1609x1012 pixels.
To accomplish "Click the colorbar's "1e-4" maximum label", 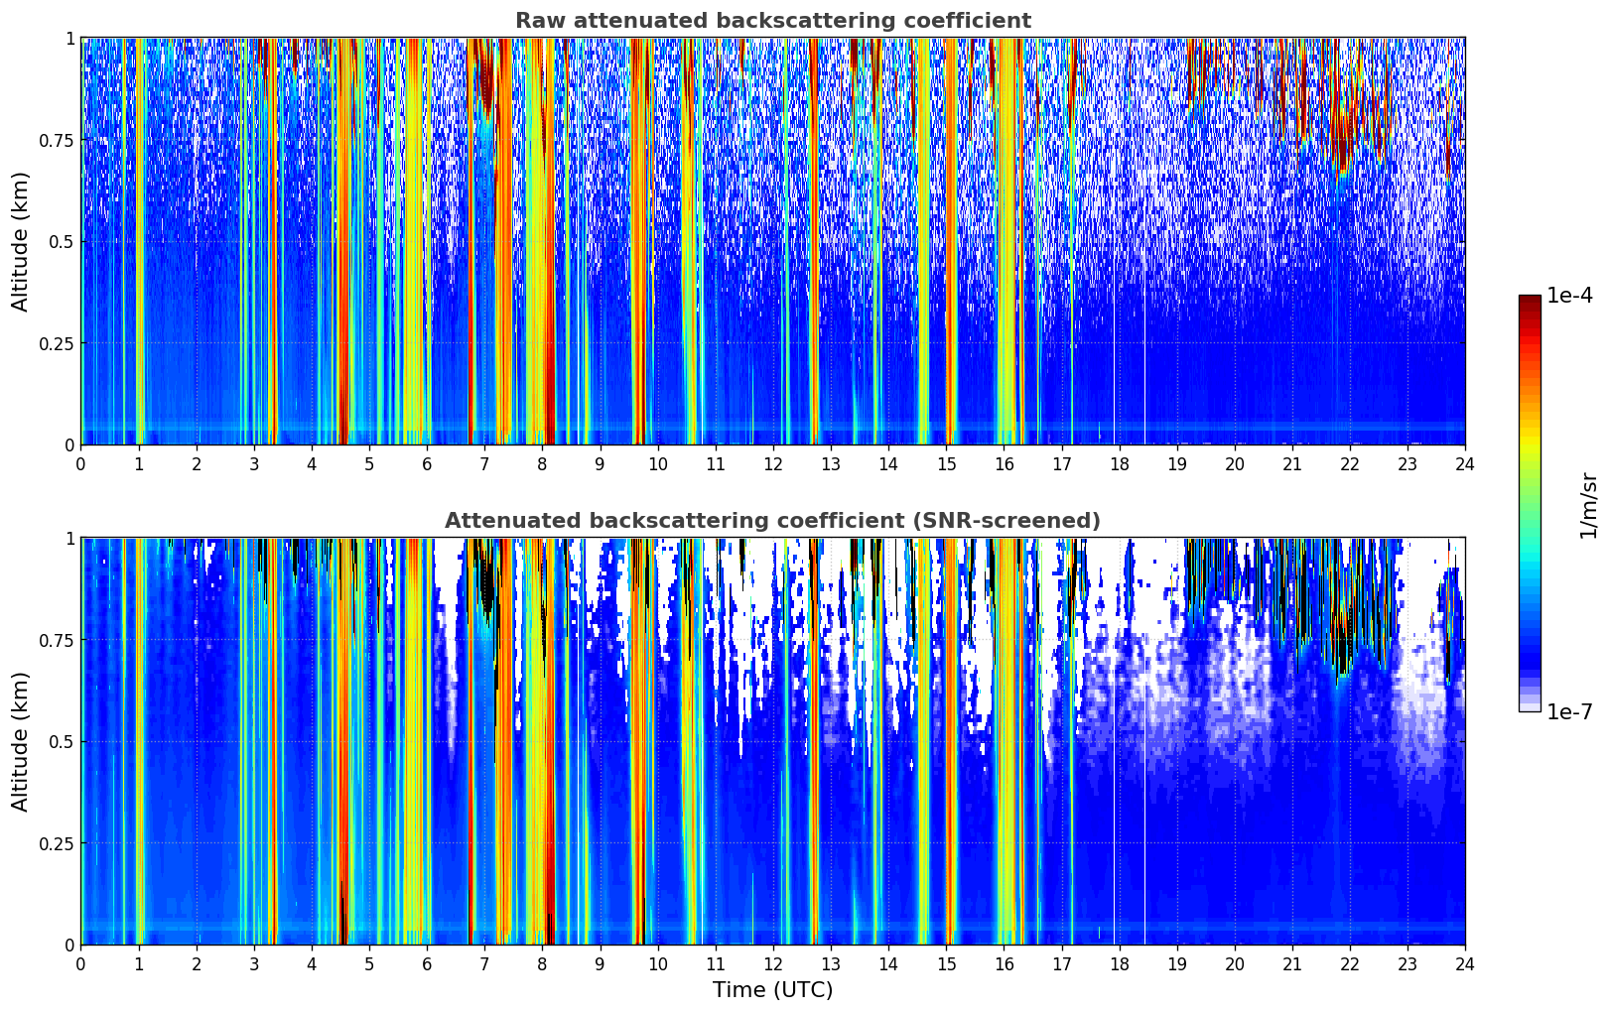I will click(x=1569, y=296).
